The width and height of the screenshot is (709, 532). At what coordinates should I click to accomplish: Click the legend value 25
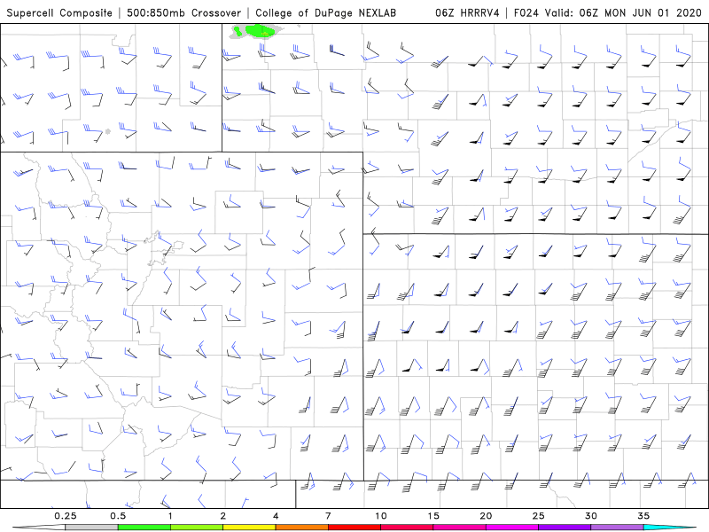pos(538,516)
